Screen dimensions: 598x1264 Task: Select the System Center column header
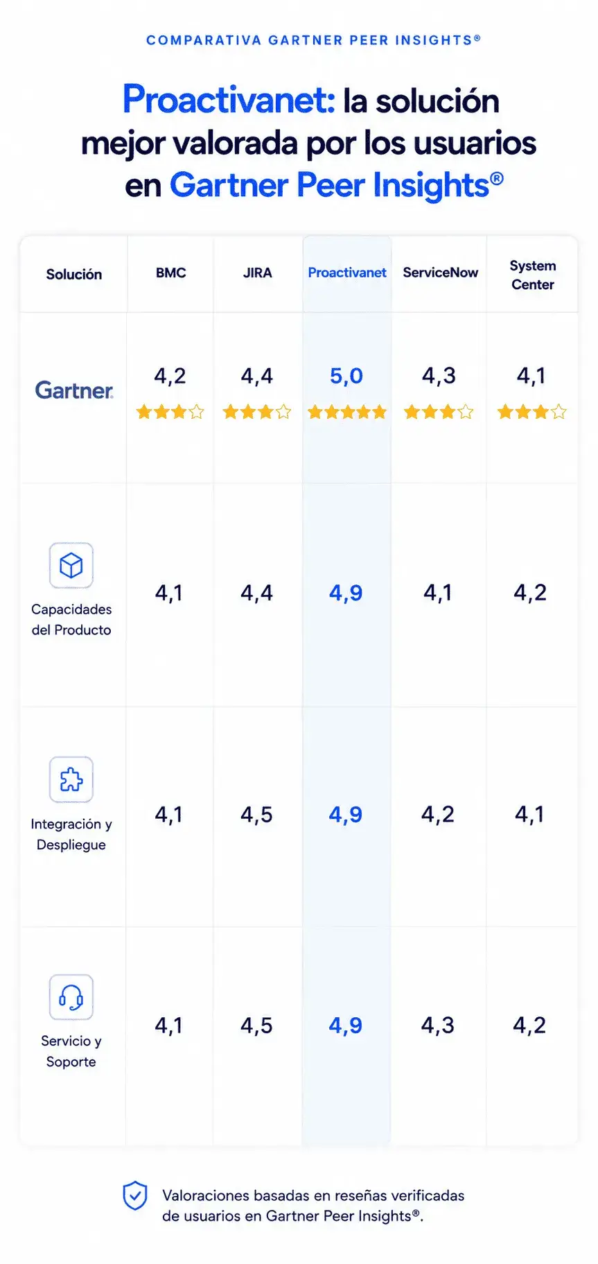pos(533,275)
